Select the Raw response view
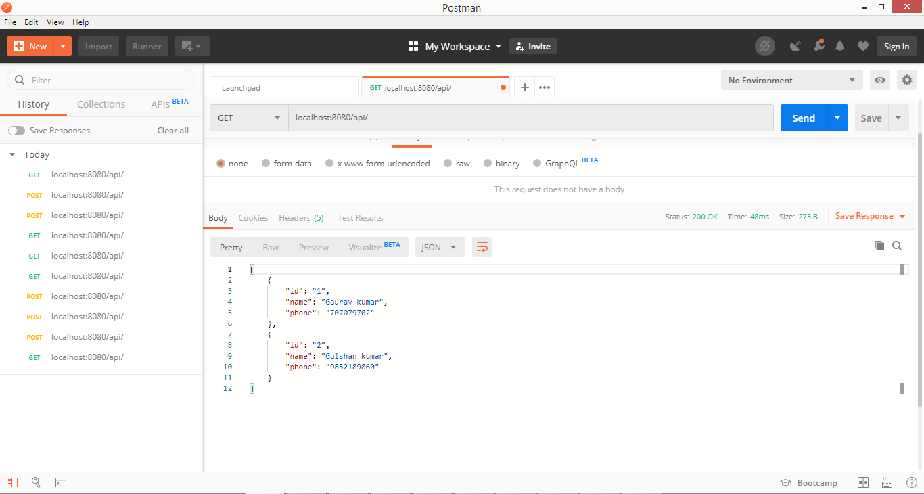Image resolution: width=924 pixels, height=494 pixels. [271, 247]
